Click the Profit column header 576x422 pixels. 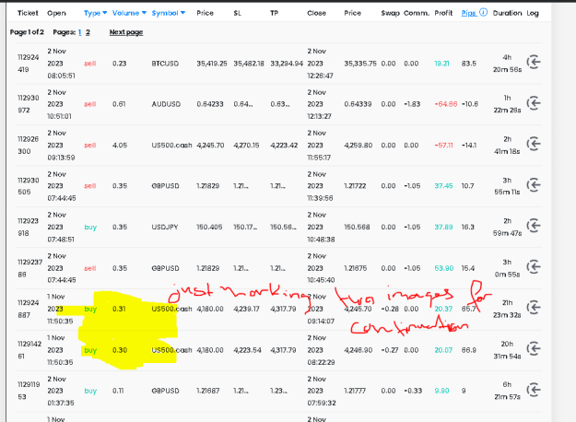click(443, 13)
